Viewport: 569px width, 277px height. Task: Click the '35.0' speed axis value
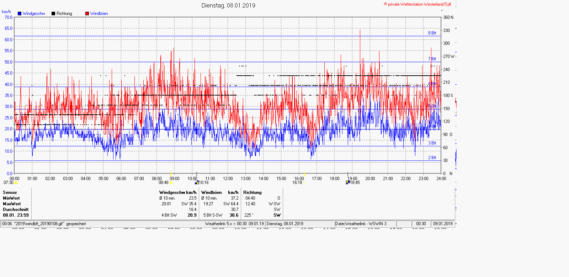click(9, 95)
